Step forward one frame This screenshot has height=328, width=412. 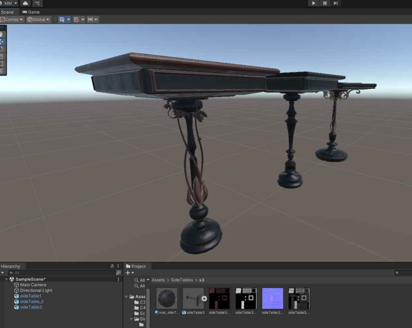[336, 3]
